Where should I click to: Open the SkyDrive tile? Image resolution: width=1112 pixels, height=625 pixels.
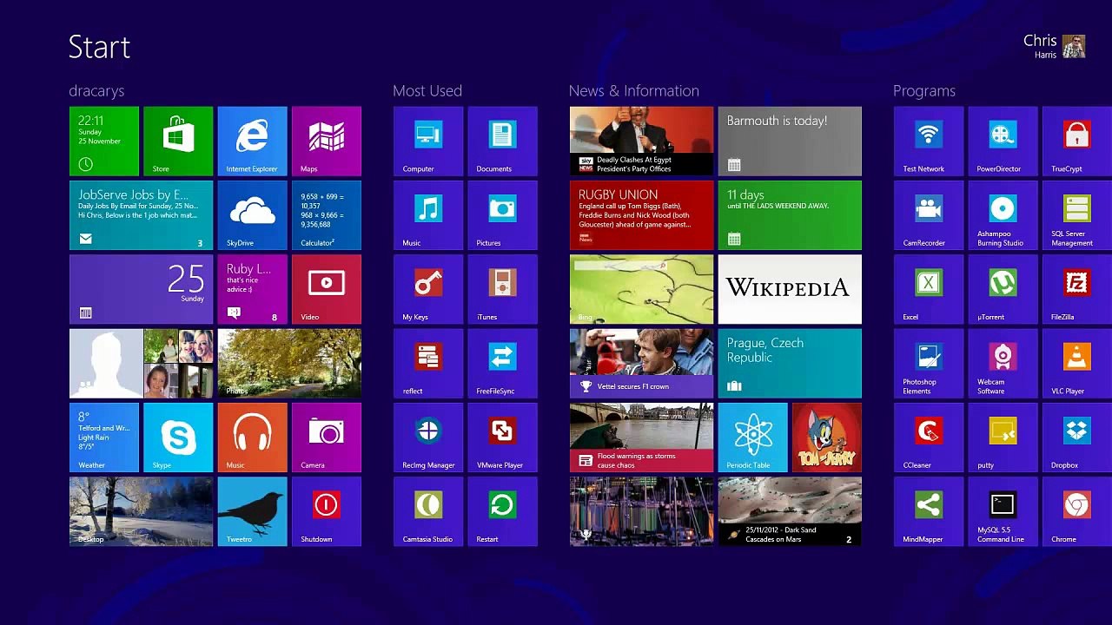coord(252,215)
